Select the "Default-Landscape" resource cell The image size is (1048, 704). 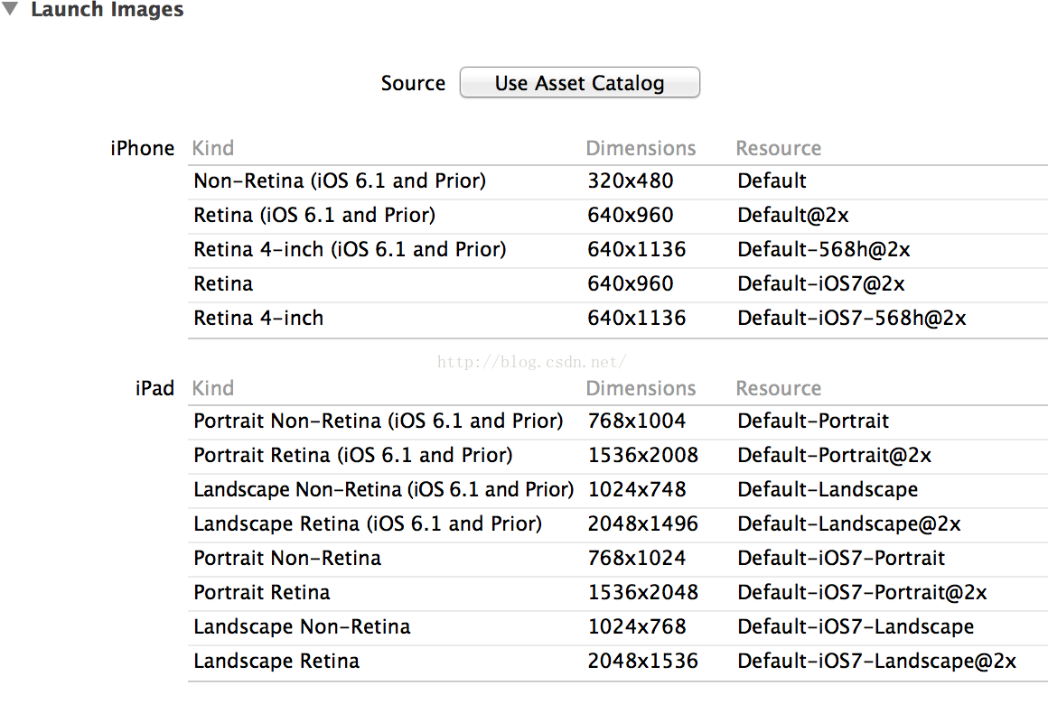pyautogui.click(x=828, y=489)
